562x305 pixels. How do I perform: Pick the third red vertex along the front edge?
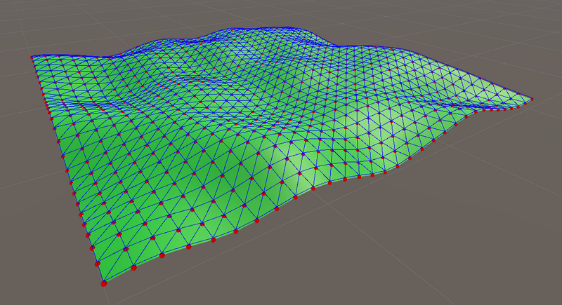click(x=162, y=256)
